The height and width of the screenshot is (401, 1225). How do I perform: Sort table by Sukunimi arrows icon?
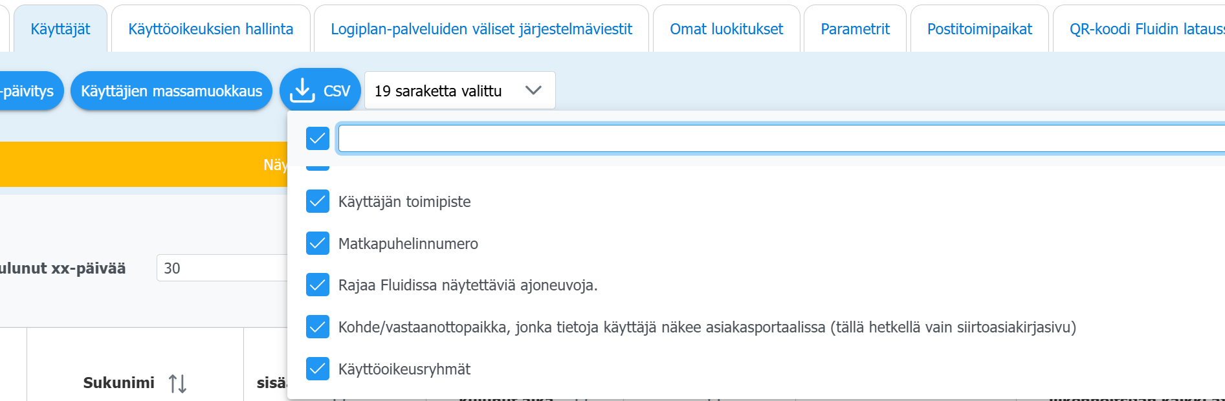click(177, 383)
